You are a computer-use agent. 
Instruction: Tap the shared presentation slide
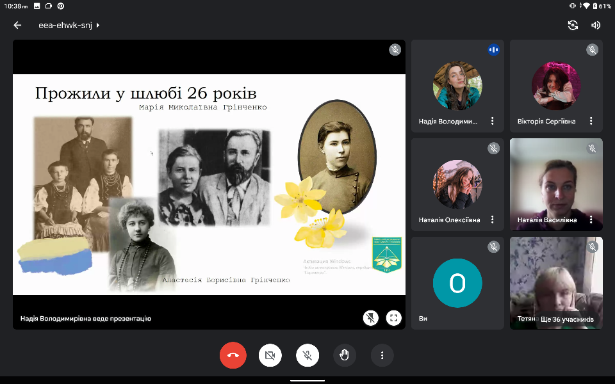tap(209, 184)
